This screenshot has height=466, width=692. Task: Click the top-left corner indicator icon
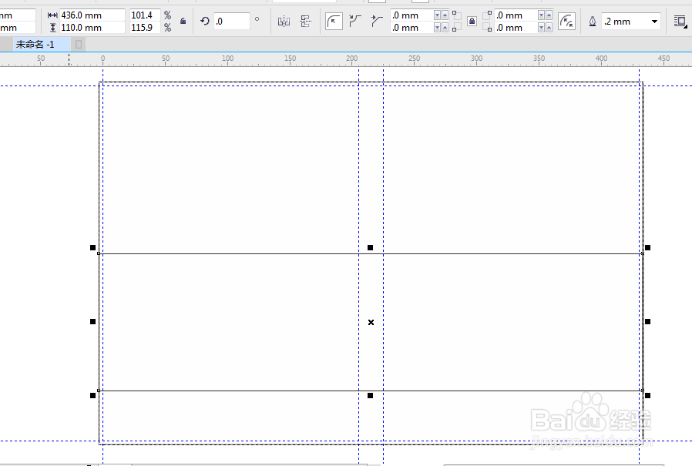[x=456, y=15]
